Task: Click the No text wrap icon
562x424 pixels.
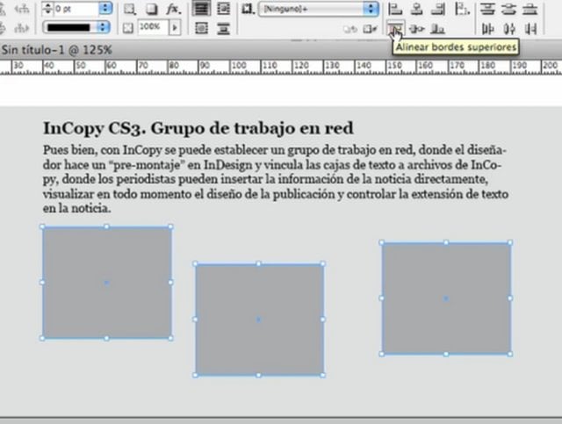Action: (x=201, y=9)
